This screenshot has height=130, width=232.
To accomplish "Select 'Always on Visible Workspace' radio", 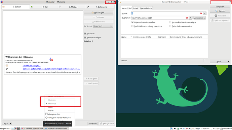I will (x=46, y=118).
